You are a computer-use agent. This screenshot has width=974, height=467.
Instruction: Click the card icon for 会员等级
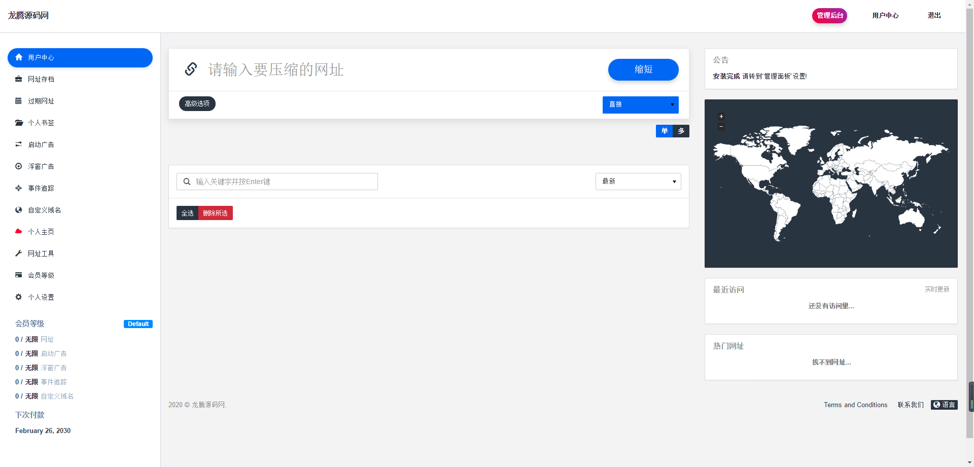tap(19, 275)
